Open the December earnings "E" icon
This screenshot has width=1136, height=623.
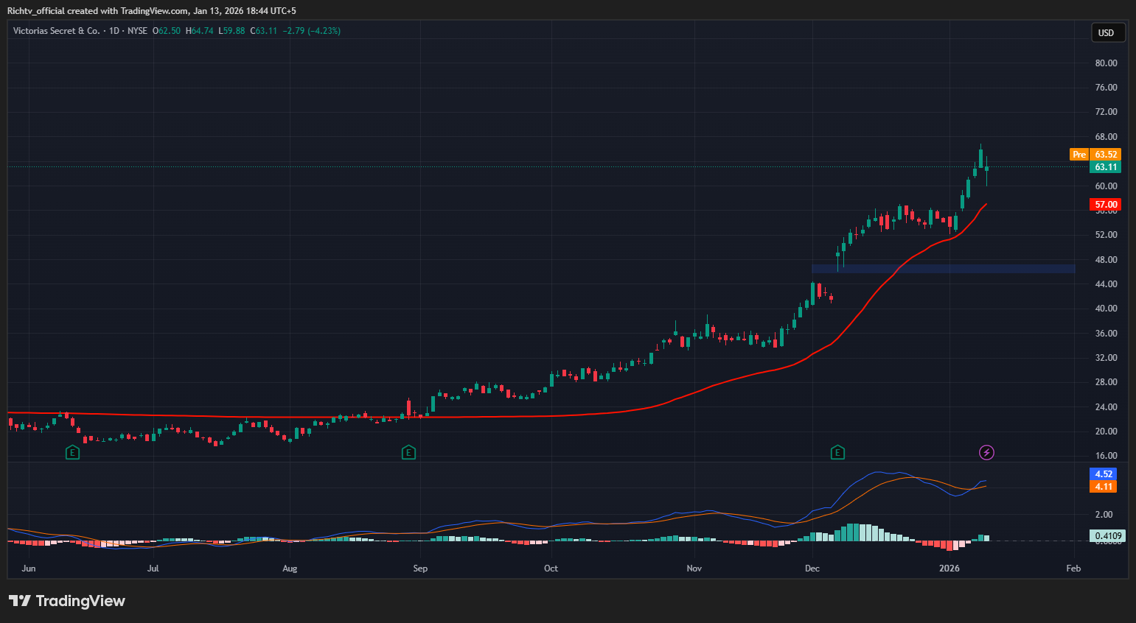pyautogui.click(x=837, y=452)
